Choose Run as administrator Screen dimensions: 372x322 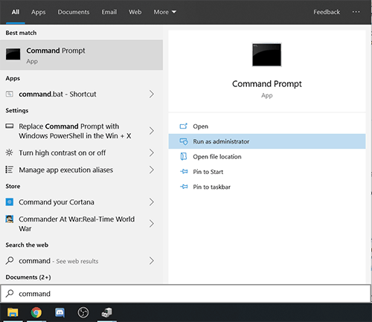[x=267, y=141]
